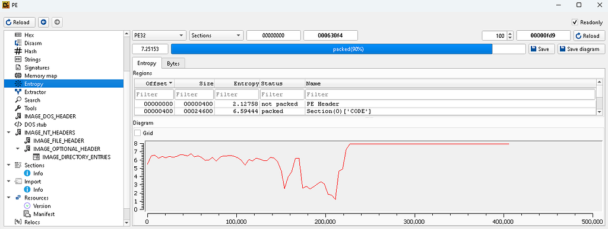Toggle the Readonly checkbox

[575, 22]
